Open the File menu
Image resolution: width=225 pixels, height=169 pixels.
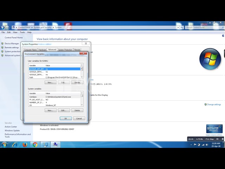[x=3, y=32]
